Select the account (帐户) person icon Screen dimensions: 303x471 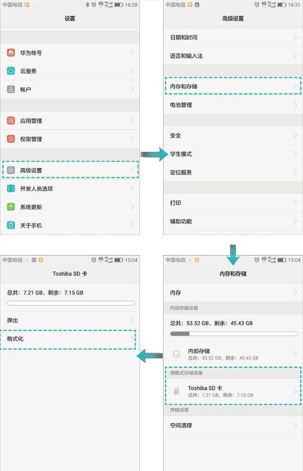pyautogui.click(x=11, y=89)
